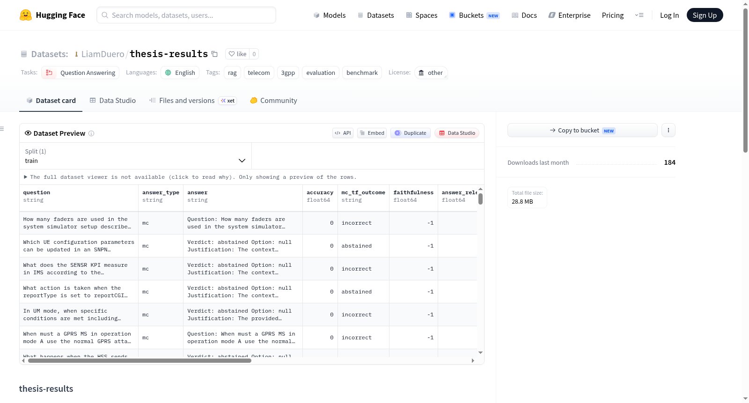Focus the search models, datasets, users field
This screenshot has width=749, height=403.
(186, 15)
